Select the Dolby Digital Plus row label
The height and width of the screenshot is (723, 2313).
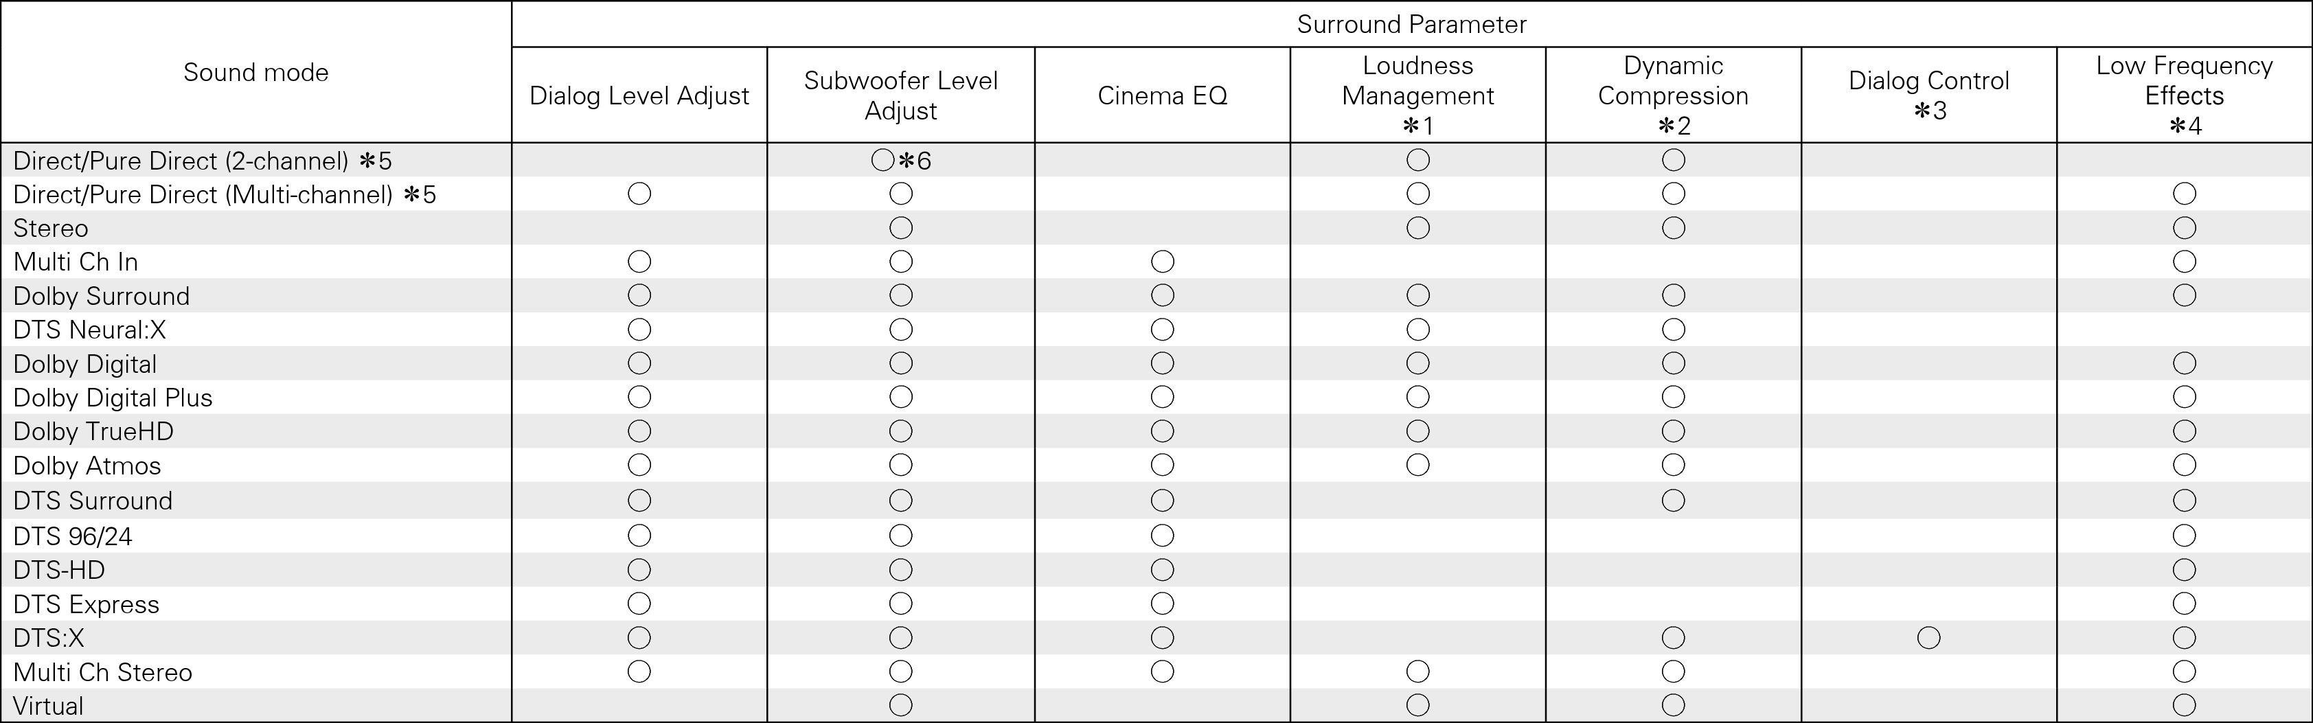tap(113, 397)
